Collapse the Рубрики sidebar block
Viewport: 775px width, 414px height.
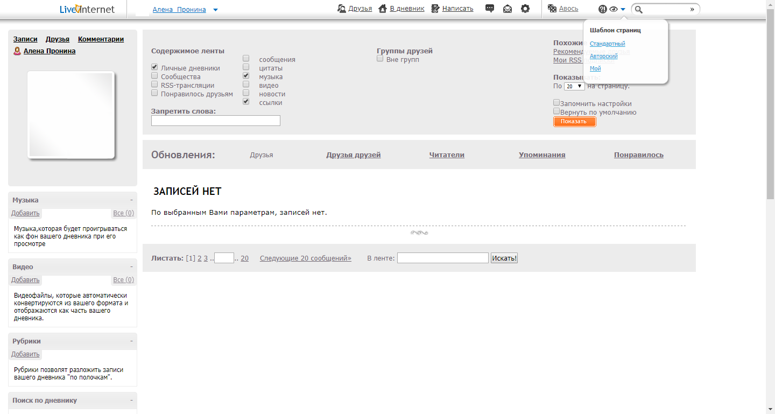pos(131,341)
